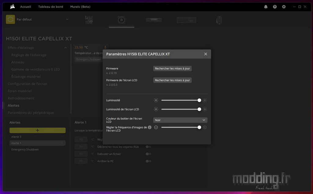Click the 23.90 °C temperature reading
The image size is (313, 194).
81,47
